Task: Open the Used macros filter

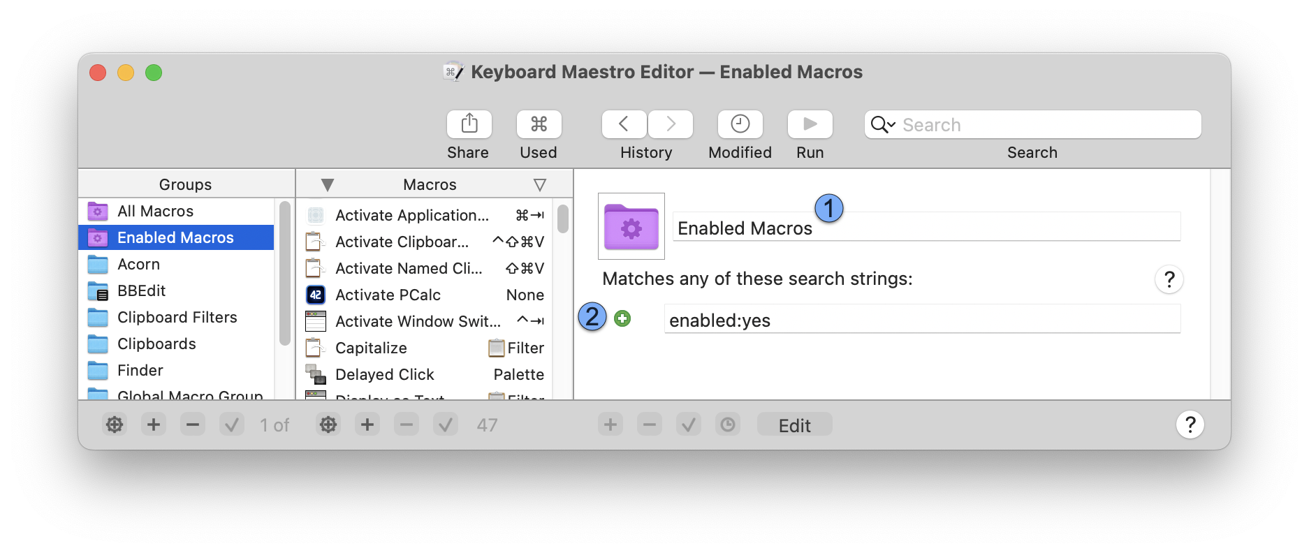Action: click(539, 124)
